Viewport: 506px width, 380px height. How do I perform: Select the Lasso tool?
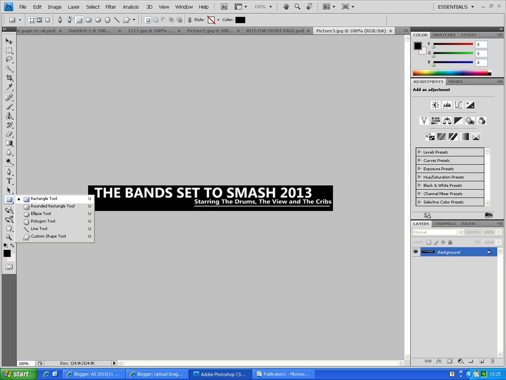(9, 60)
